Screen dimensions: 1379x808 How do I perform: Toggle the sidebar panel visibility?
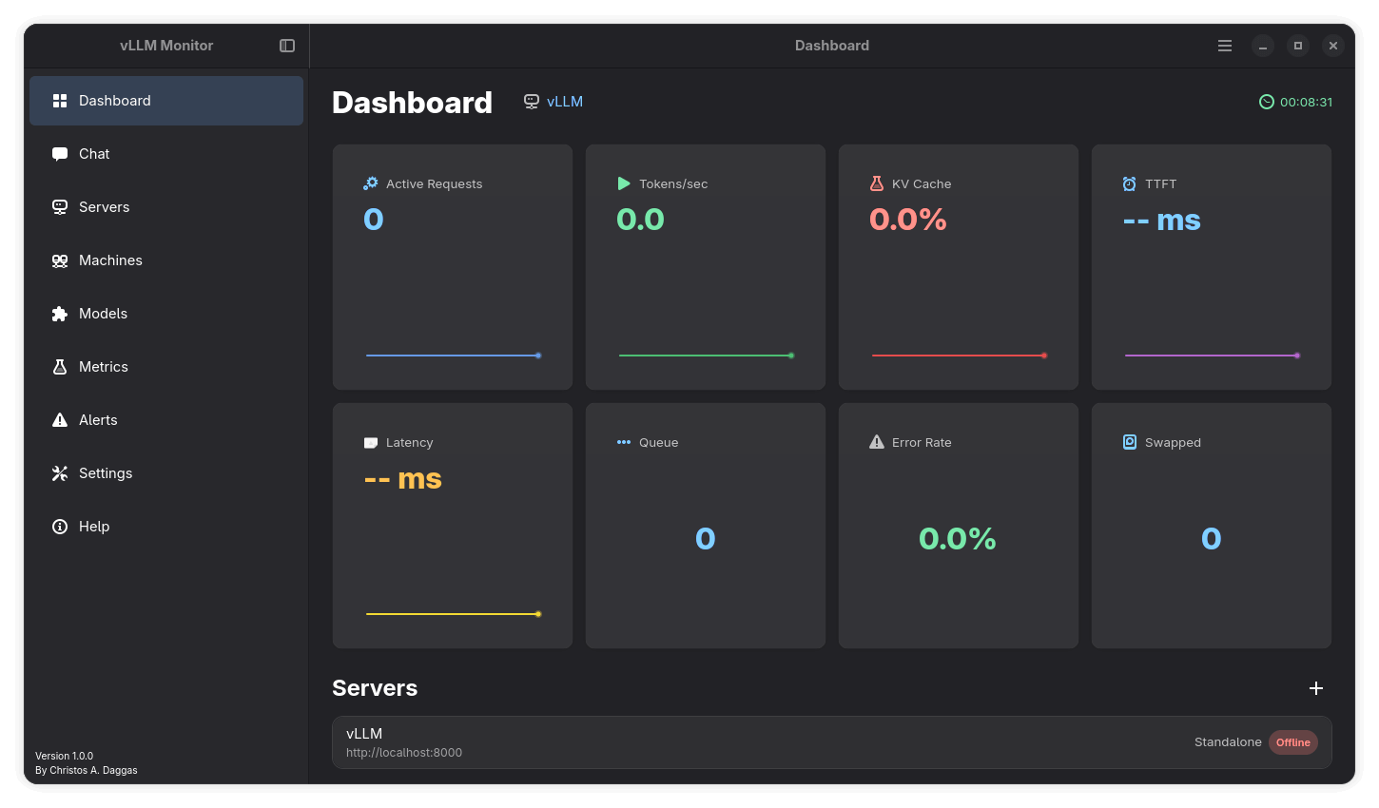pos(287,46)
